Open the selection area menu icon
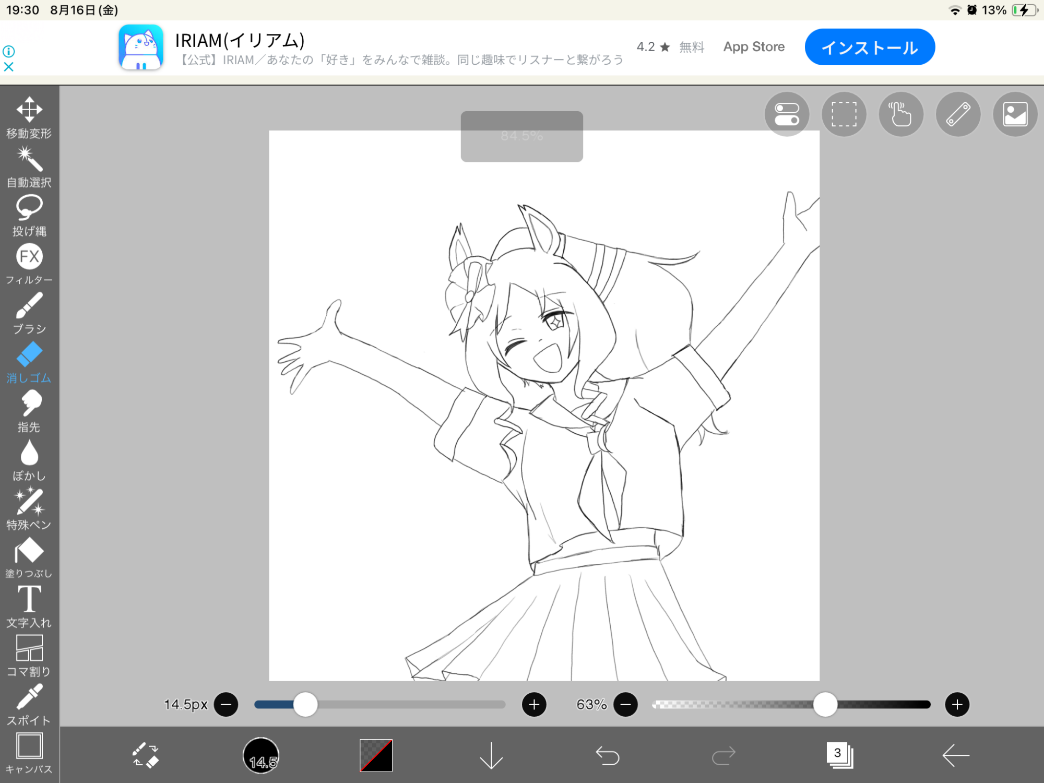 [844, 114]
